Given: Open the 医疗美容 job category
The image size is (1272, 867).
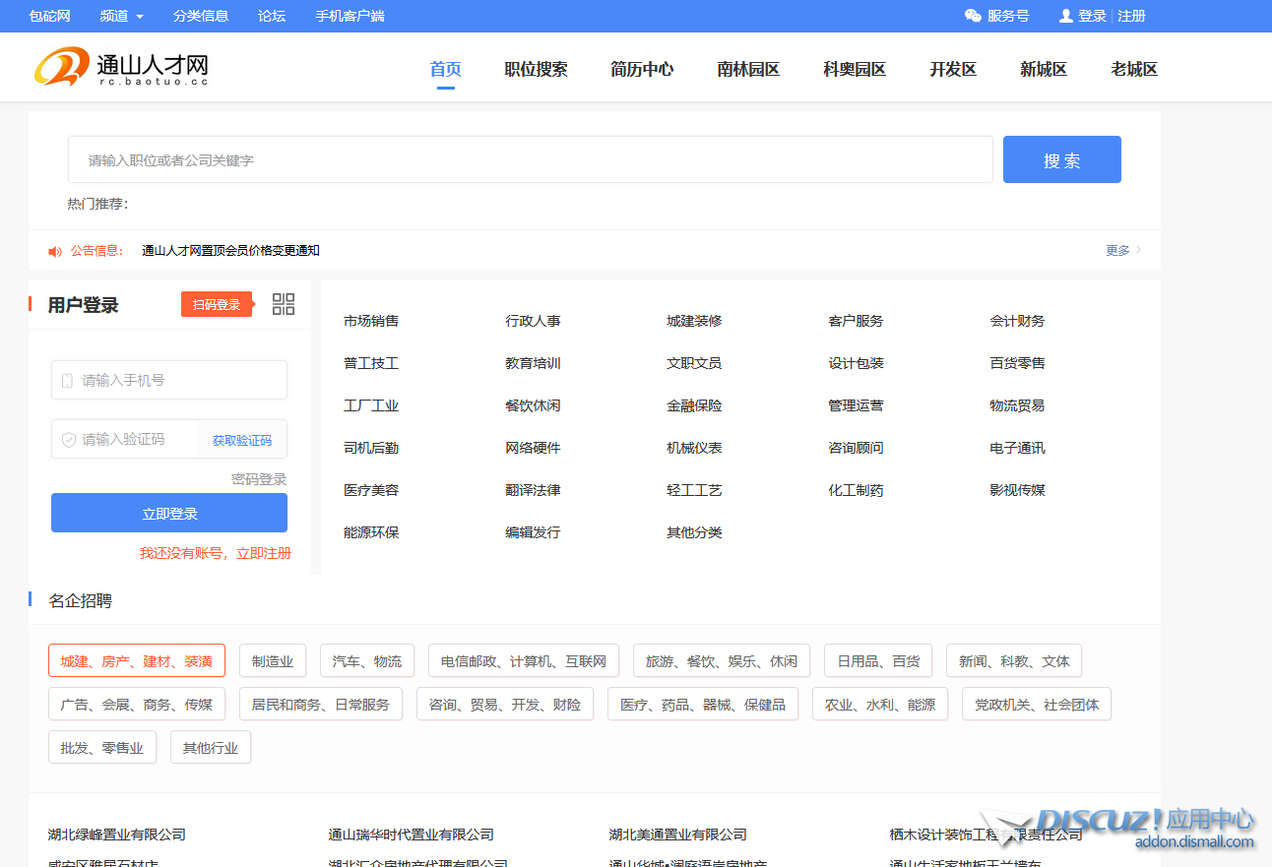Looking at the screenshot, I should [371, 490].
